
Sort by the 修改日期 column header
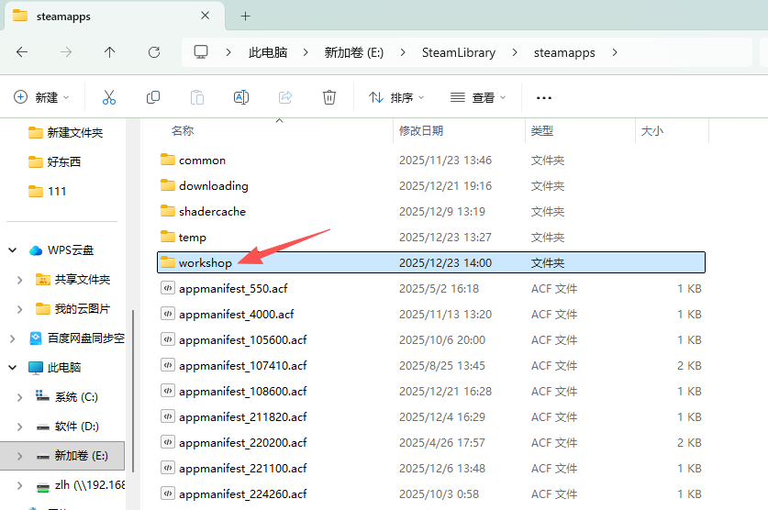421,131
